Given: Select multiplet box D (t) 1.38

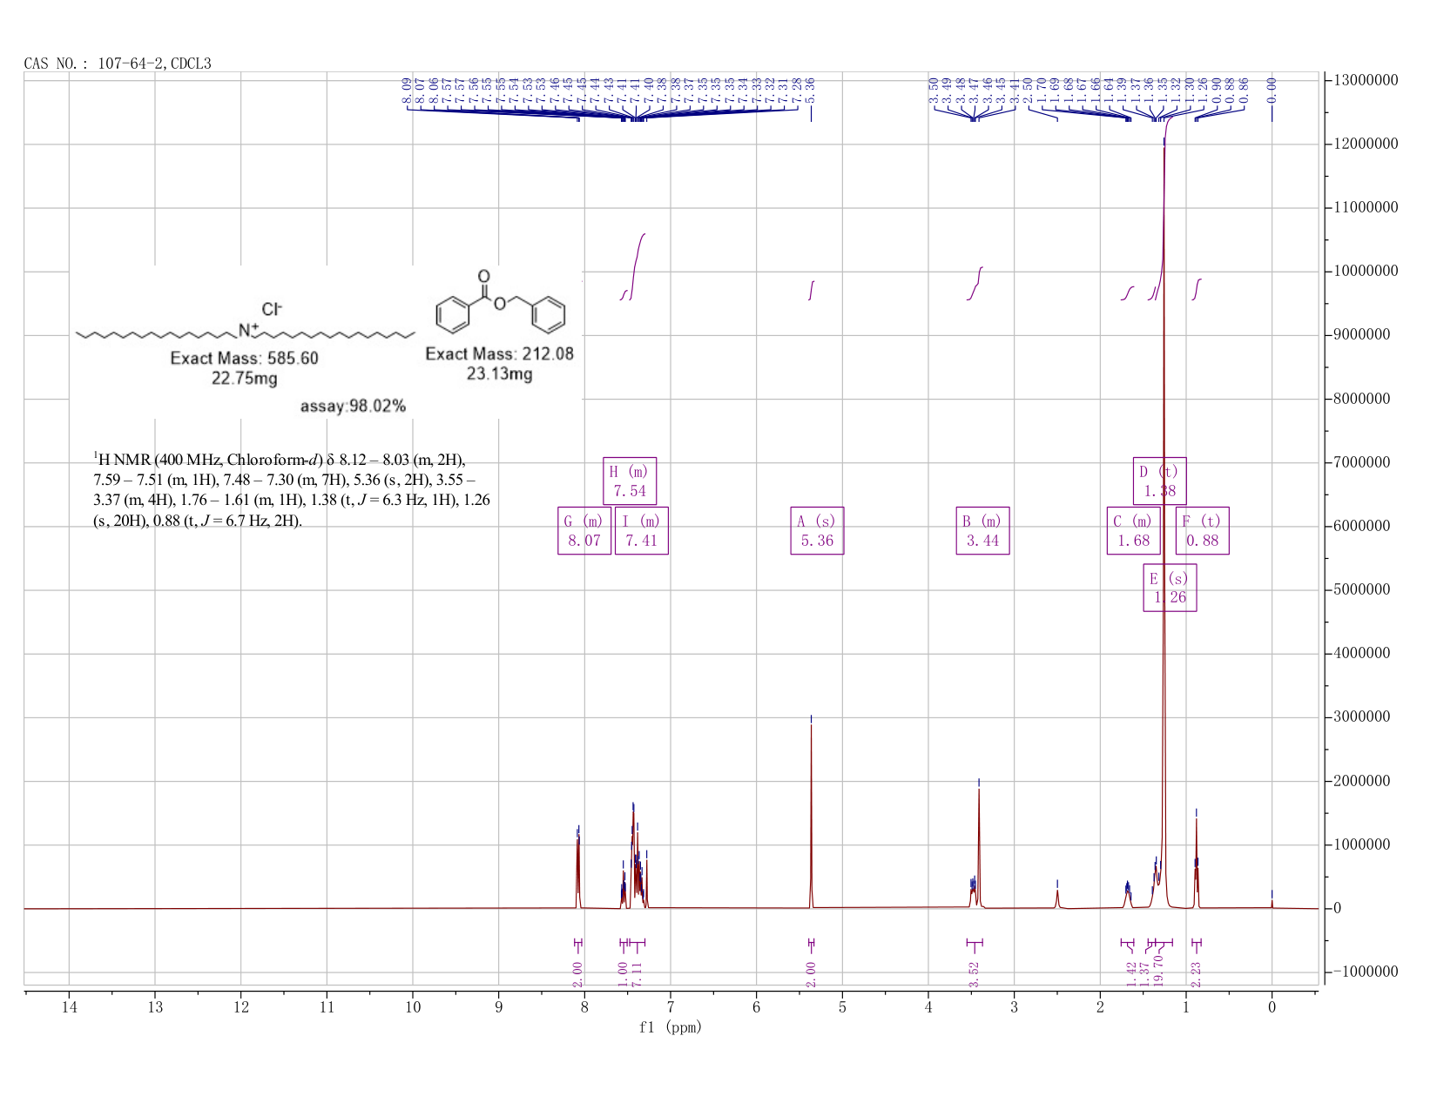Looking at the screenshot, I should point(1159,481).
